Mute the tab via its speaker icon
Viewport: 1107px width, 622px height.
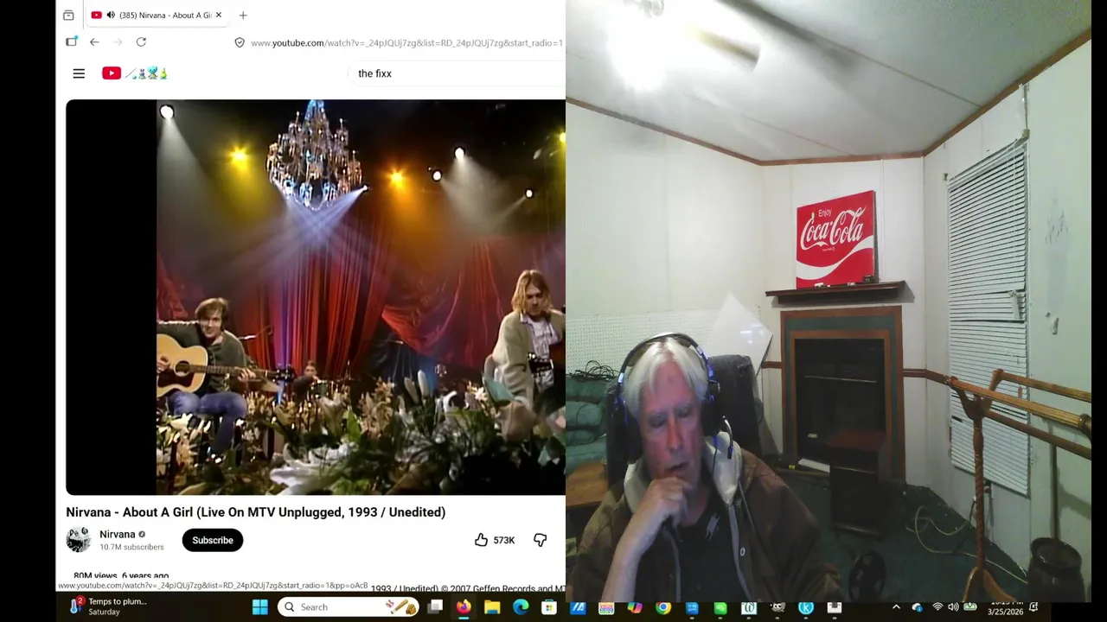click(111, 15)
